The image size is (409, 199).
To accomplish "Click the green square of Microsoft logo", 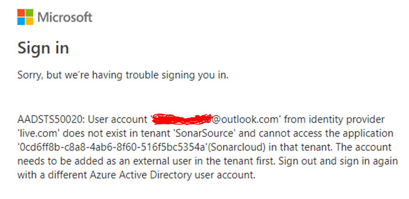I will [29, 12].
